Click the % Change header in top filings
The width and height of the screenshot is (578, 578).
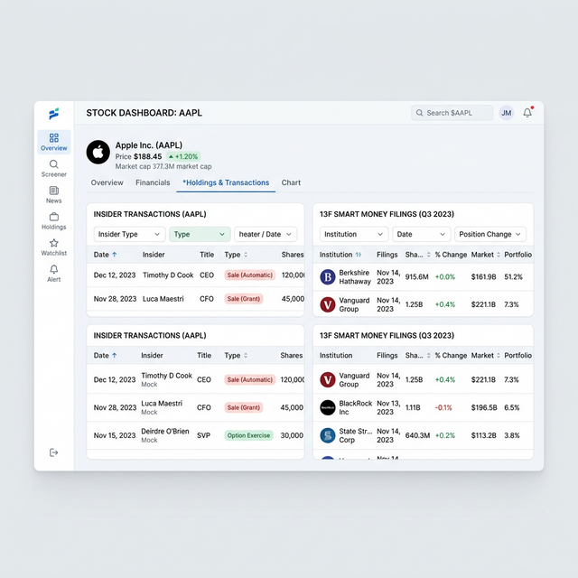(451, 255)
